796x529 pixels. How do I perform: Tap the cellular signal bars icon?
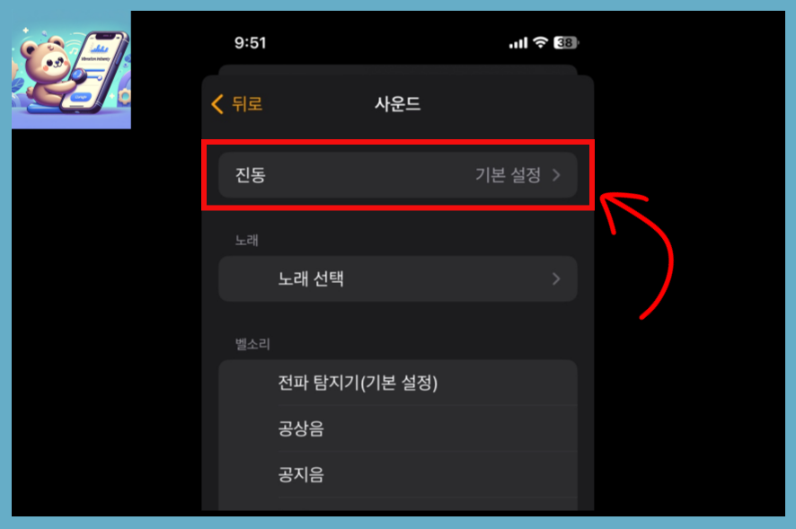point(518,43)
